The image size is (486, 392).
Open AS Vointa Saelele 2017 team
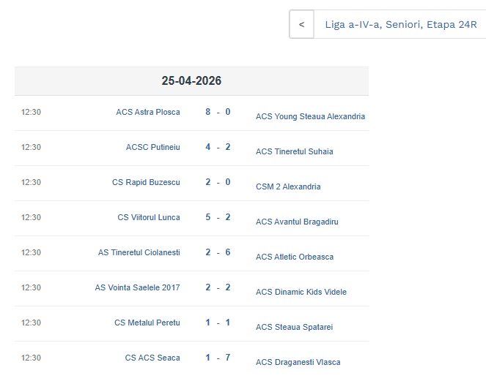tap(137, 287)
